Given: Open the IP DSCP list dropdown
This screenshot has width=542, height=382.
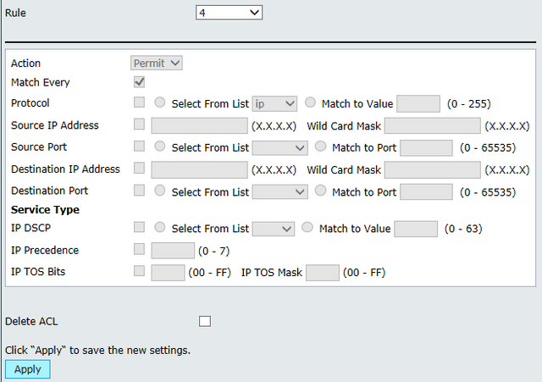Looking at the screenshot, I should 273,229.
